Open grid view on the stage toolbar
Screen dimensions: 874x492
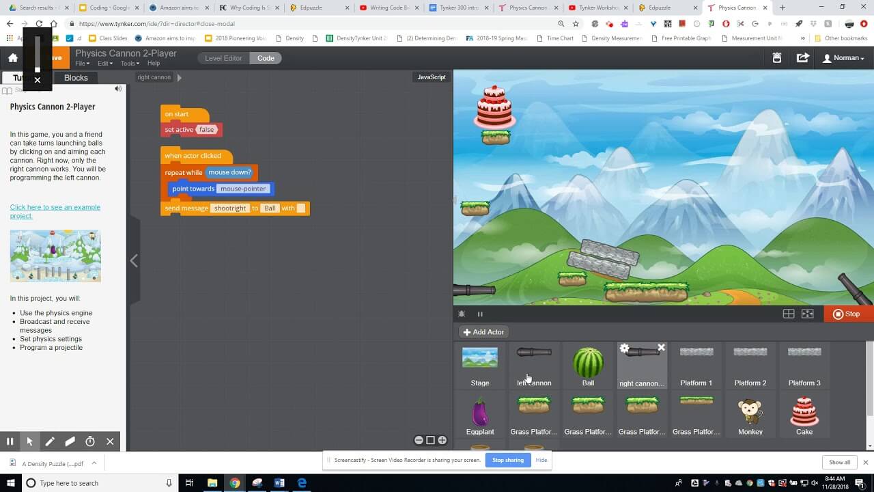[x=788, y=314]
